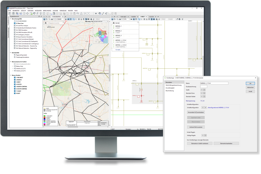Toggle the 4 SOUTH grid activation box
The width and height of the screenshot is (261, 174).
(15, 84)
